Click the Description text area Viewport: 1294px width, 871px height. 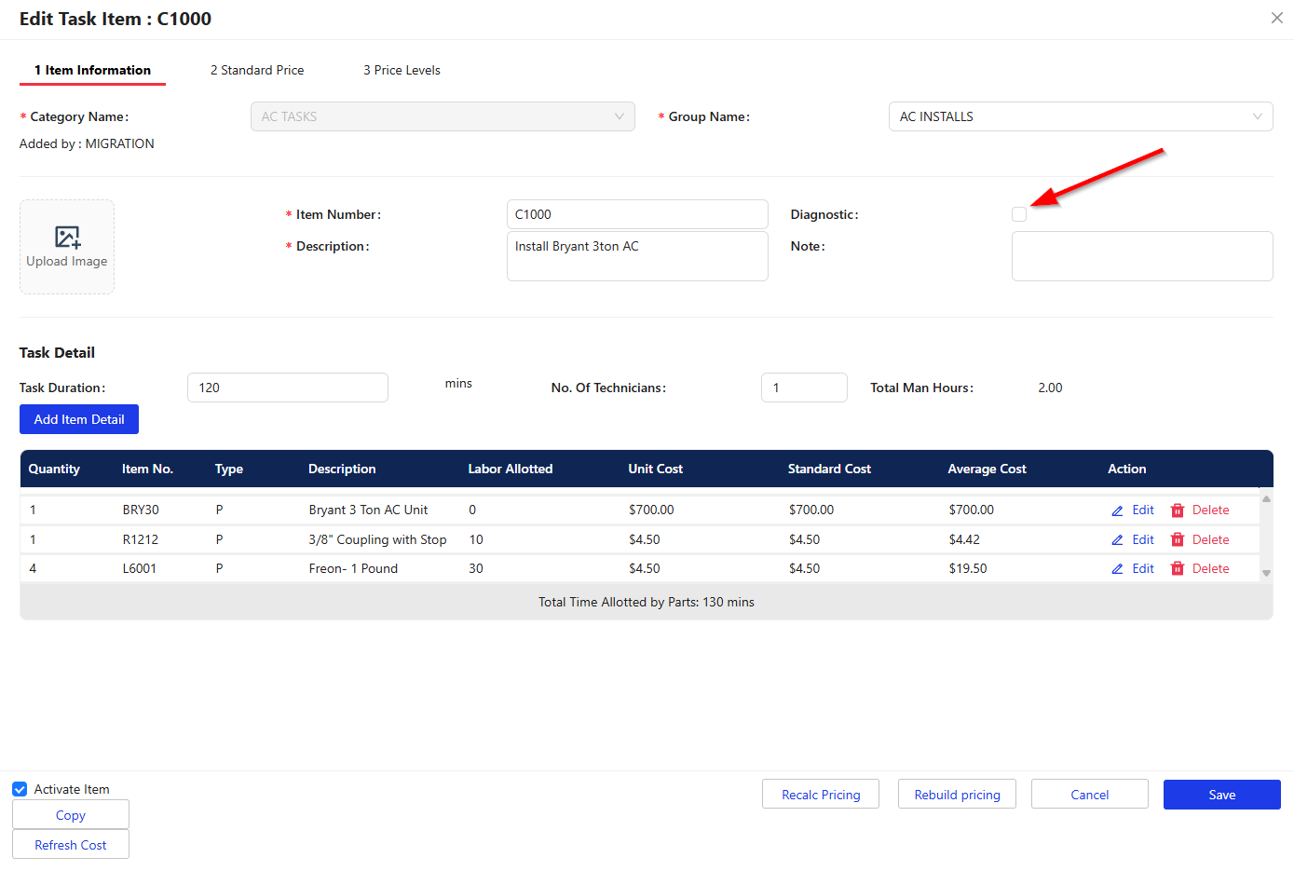(637, 256)
